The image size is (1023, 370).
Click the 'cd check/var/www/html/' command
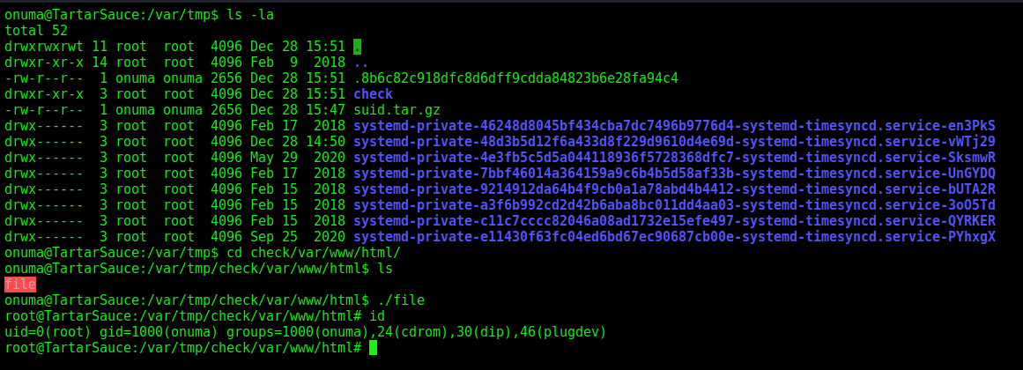pyautogui.click(x=313, y=253)
